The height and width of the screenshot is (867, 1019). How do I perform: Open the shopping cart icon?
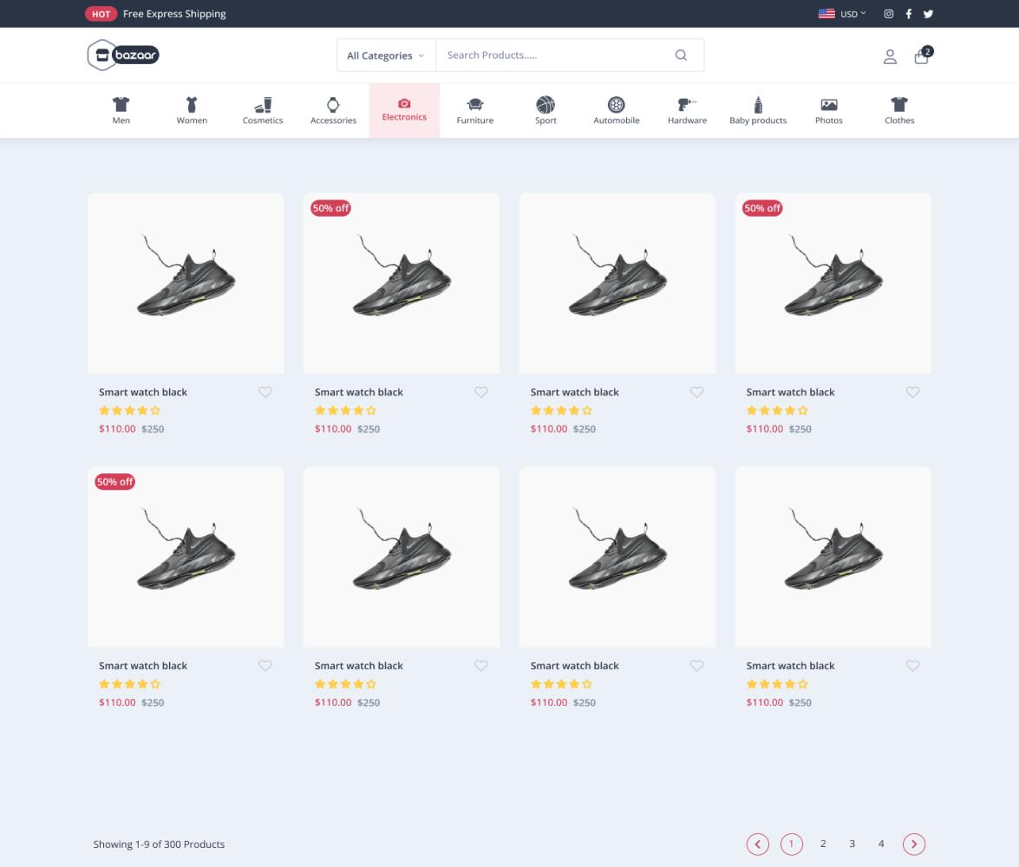tap(921, 56)
